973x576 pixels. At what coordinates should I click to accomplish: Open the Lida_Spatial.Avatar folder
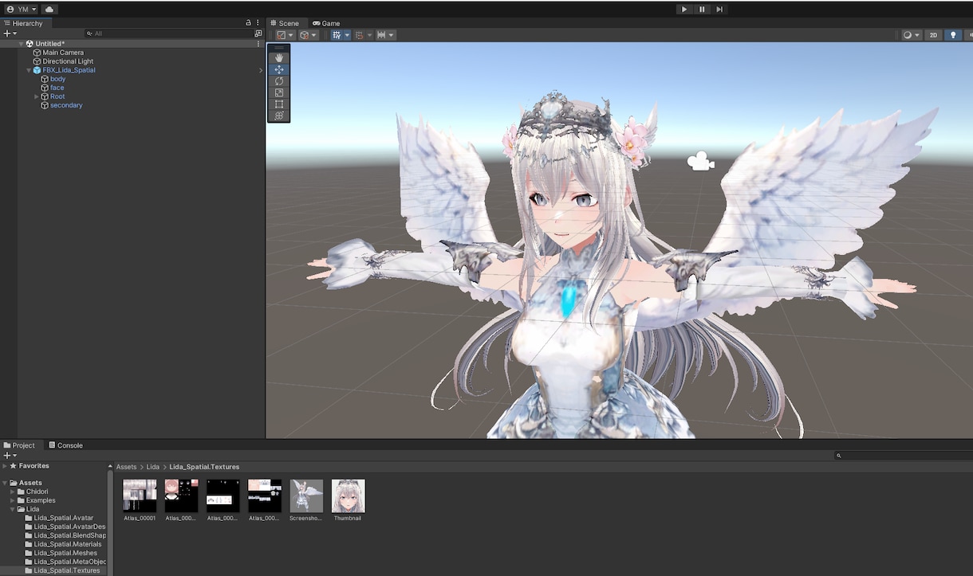[x=59, y=518]
